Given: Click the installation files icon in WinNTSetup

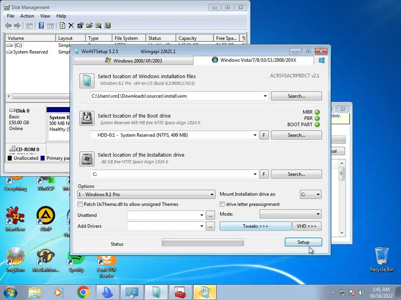Looking at the screenshot, I should [87, 81].
